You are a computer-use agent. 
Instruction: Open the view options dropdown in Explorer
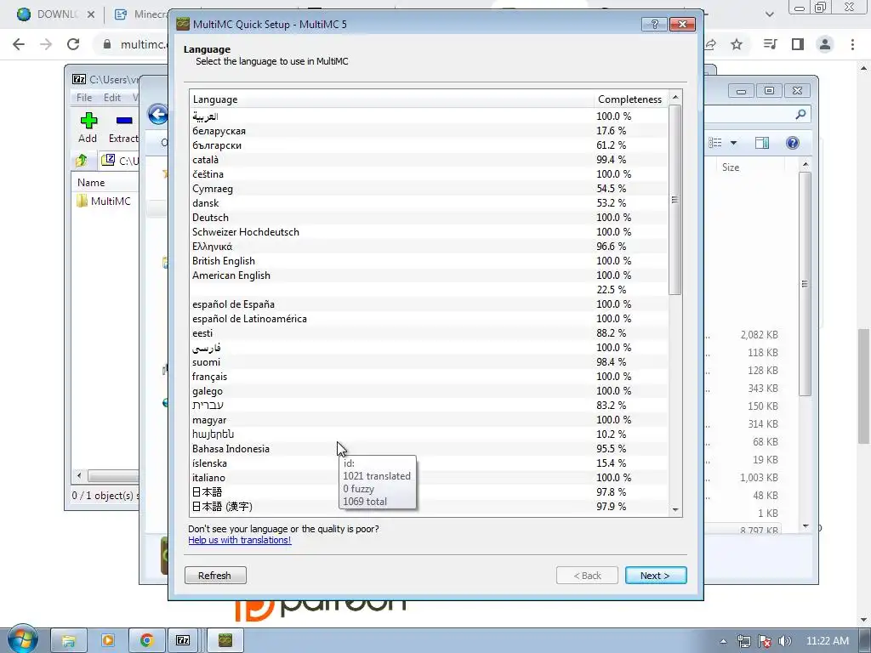click(733, 143)
